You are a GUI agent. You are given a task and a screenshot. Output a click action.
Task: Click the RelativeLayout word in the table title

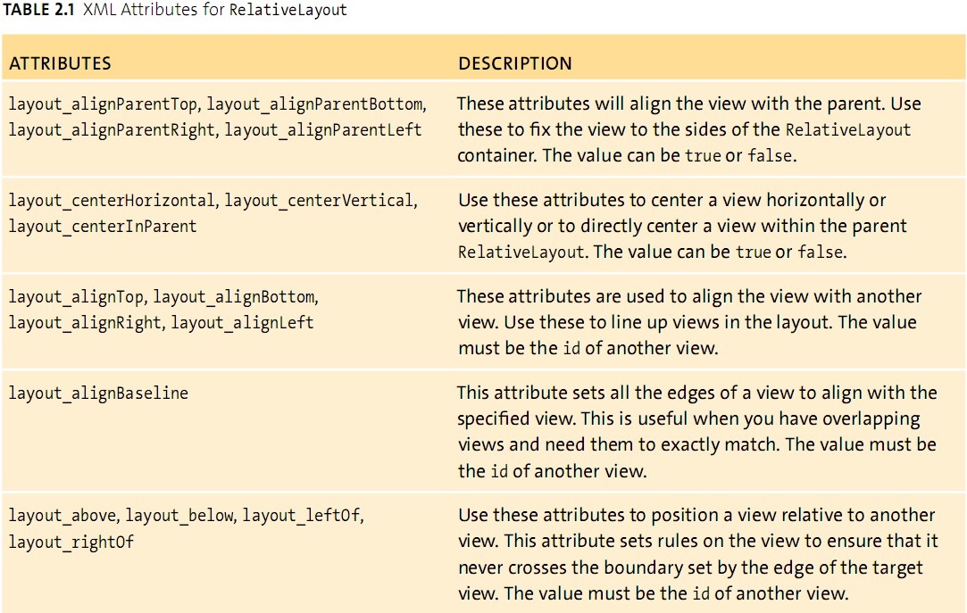[x=288, y=11]
